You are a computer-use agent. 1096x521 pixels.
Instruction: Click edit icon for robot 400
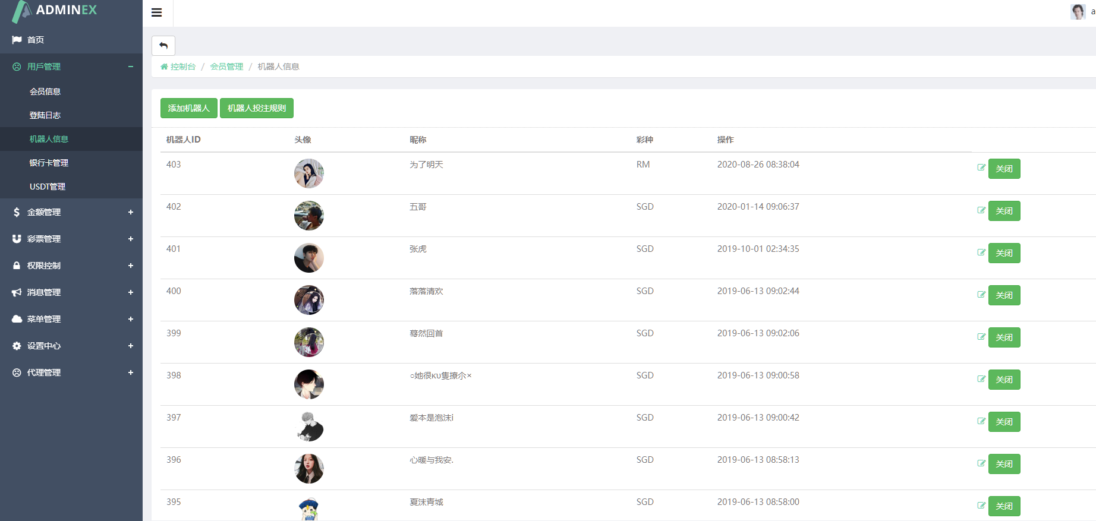[981, 294]
